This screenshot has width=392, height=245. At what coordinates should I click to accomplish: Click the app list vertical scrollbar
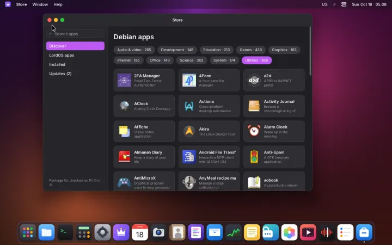pyautogui.click(x=310, y=51)
